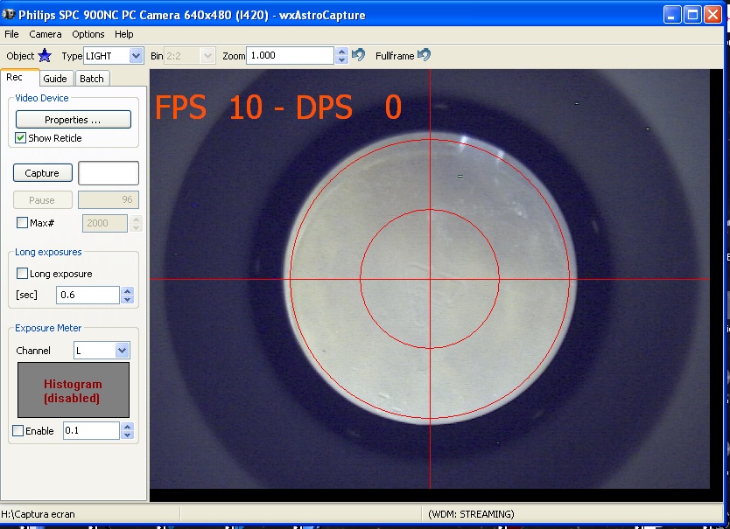Enable the Max# checkbox
Image resolution: width=730 pixels, height=529 pixels.
(x=22, y=222)
